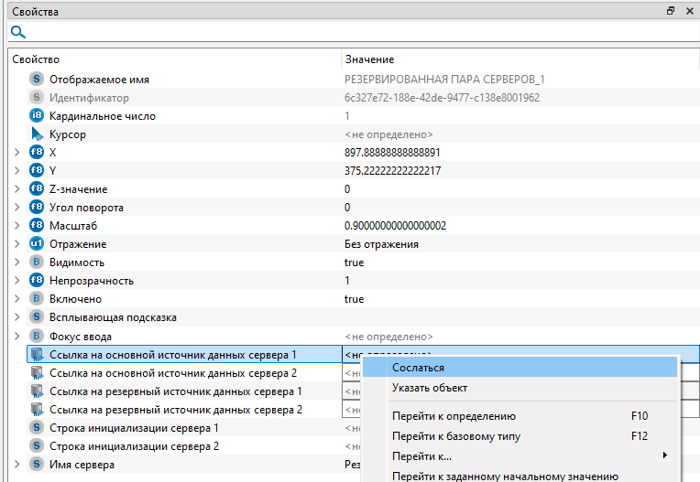Click the f8 icon beside Масштаб

(37, 226)
